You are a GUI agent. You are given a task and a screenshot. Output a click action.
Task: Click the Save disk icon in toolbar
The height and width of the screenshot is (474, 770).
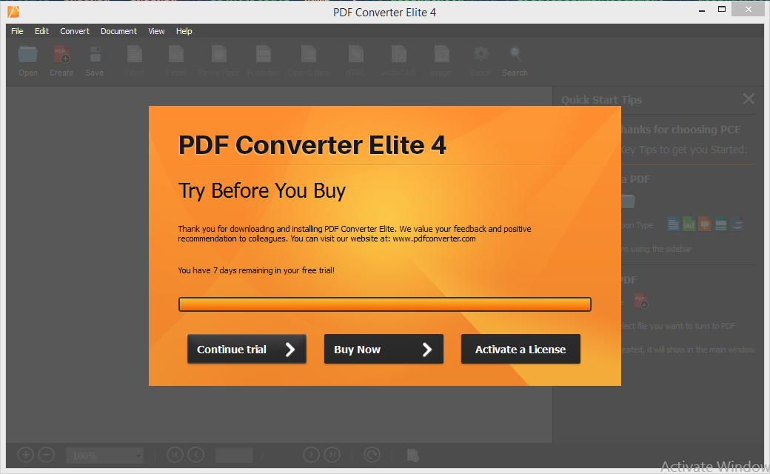(x=95, y=55)
